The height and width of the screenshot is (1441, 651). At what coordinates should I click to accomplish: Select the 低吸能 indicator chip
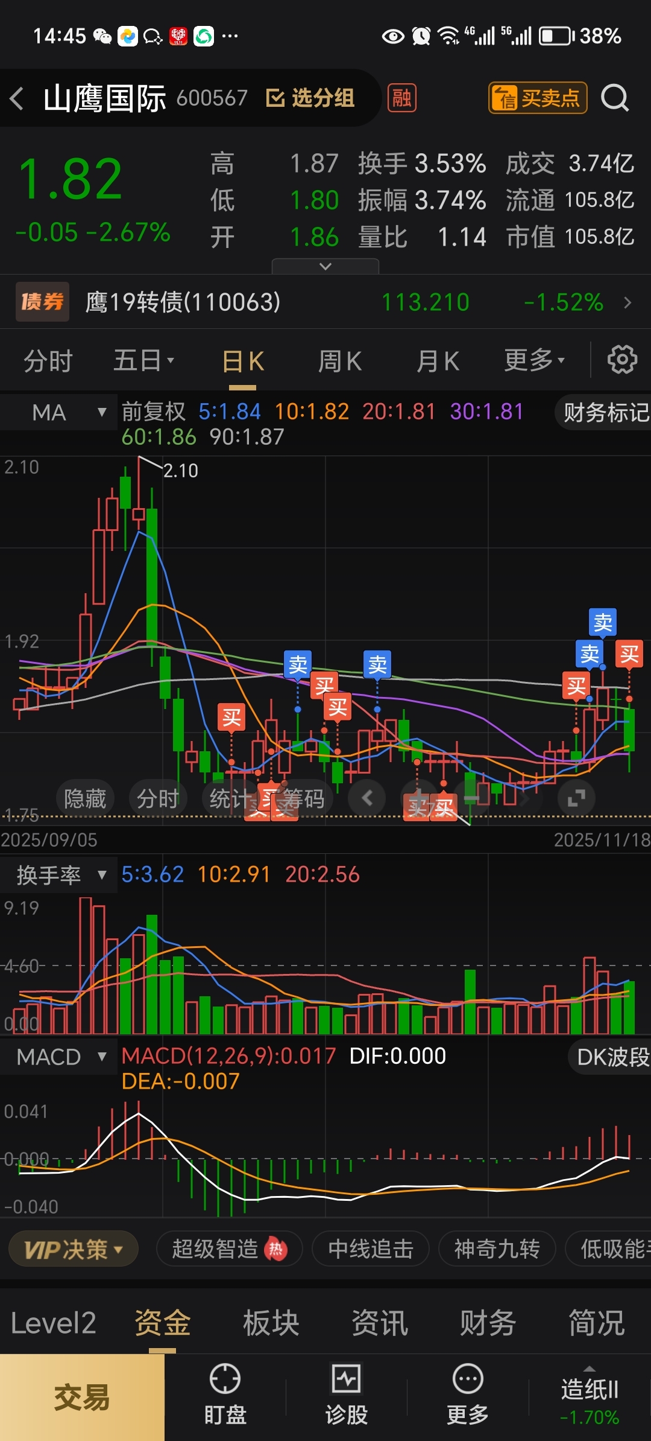[609, 1249]
